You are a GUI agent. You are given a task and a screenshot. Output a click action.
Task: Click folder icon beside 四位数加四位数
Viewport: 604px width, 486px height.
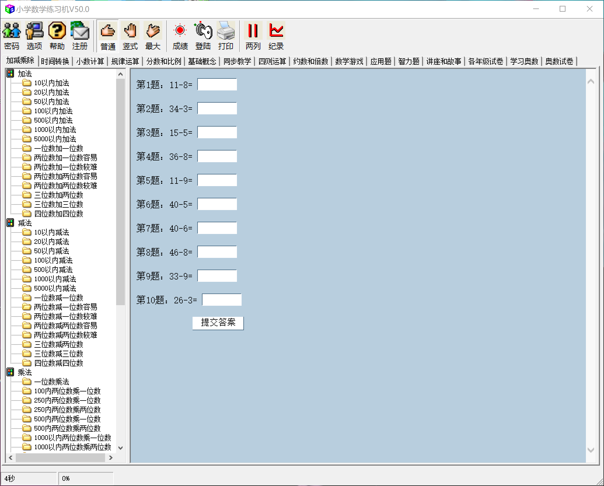point(27,214)
